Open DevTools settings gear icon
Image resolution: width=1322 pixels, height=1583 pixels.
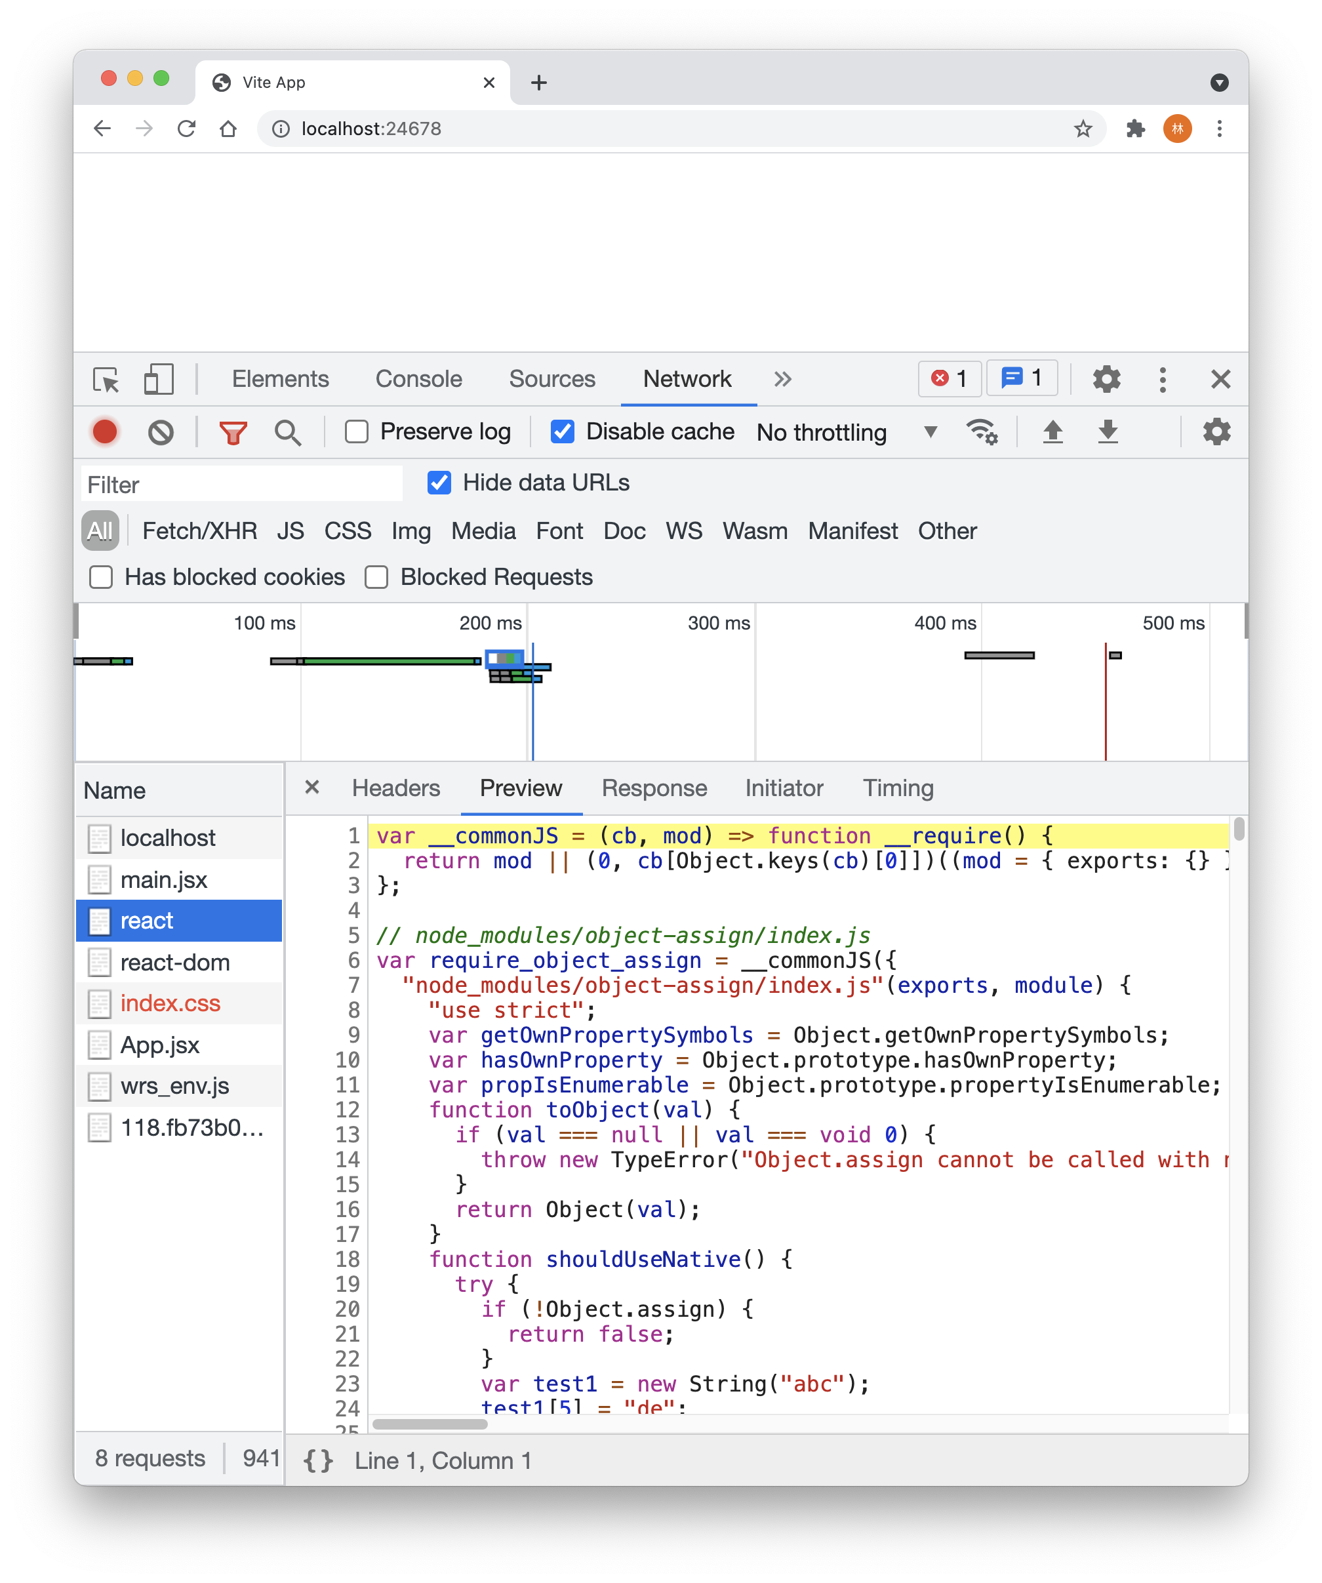click(x=1106, y=378)
